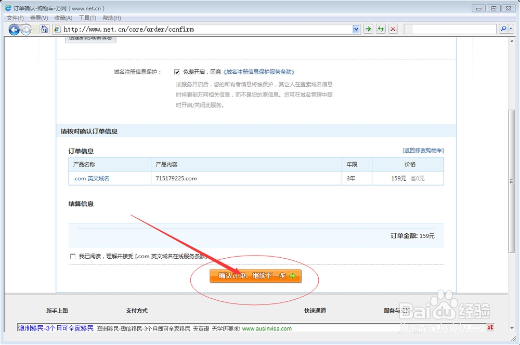
Task: Check the 我已阅读，理解并接受 terms checkbox
Action: point(73,256)
